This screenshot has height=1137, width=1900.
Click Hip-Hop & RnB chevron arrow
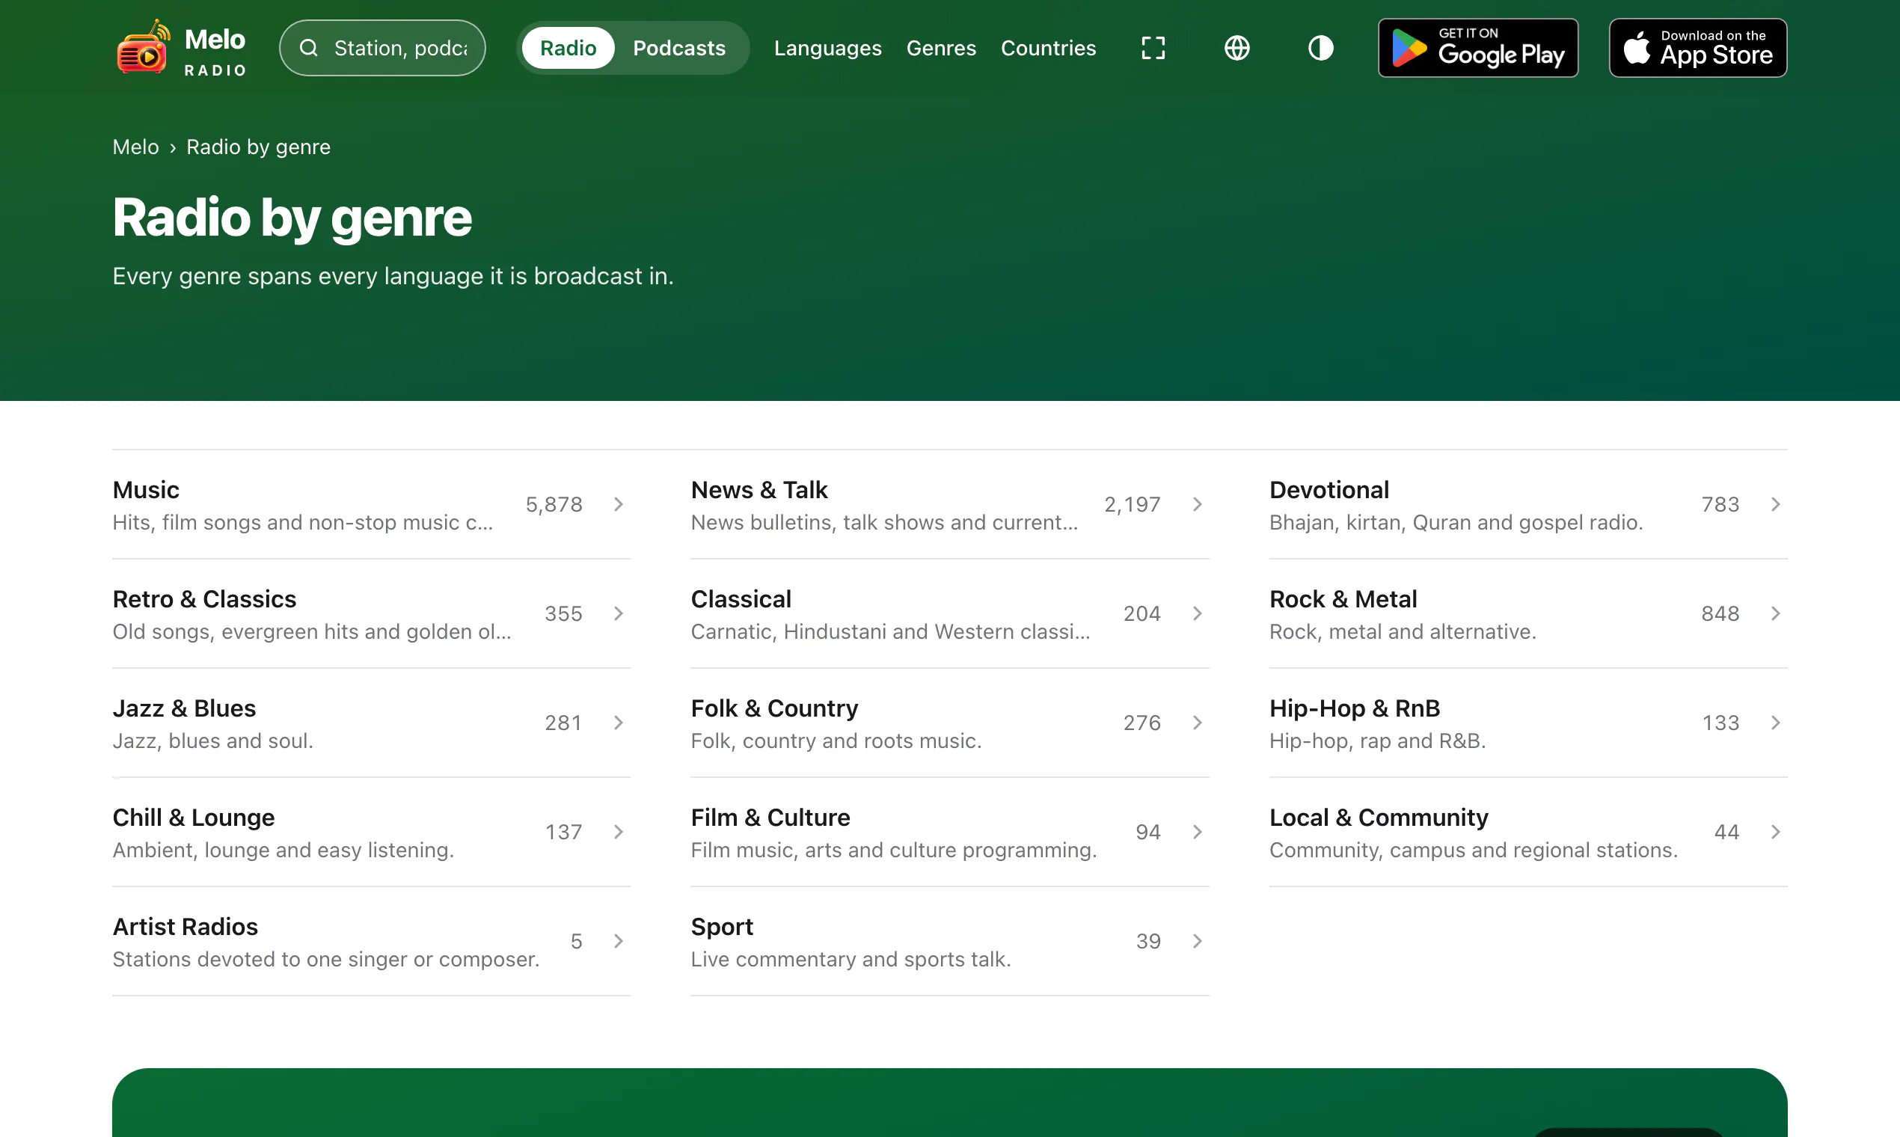pyautogui.click(x=1776, y=723)
